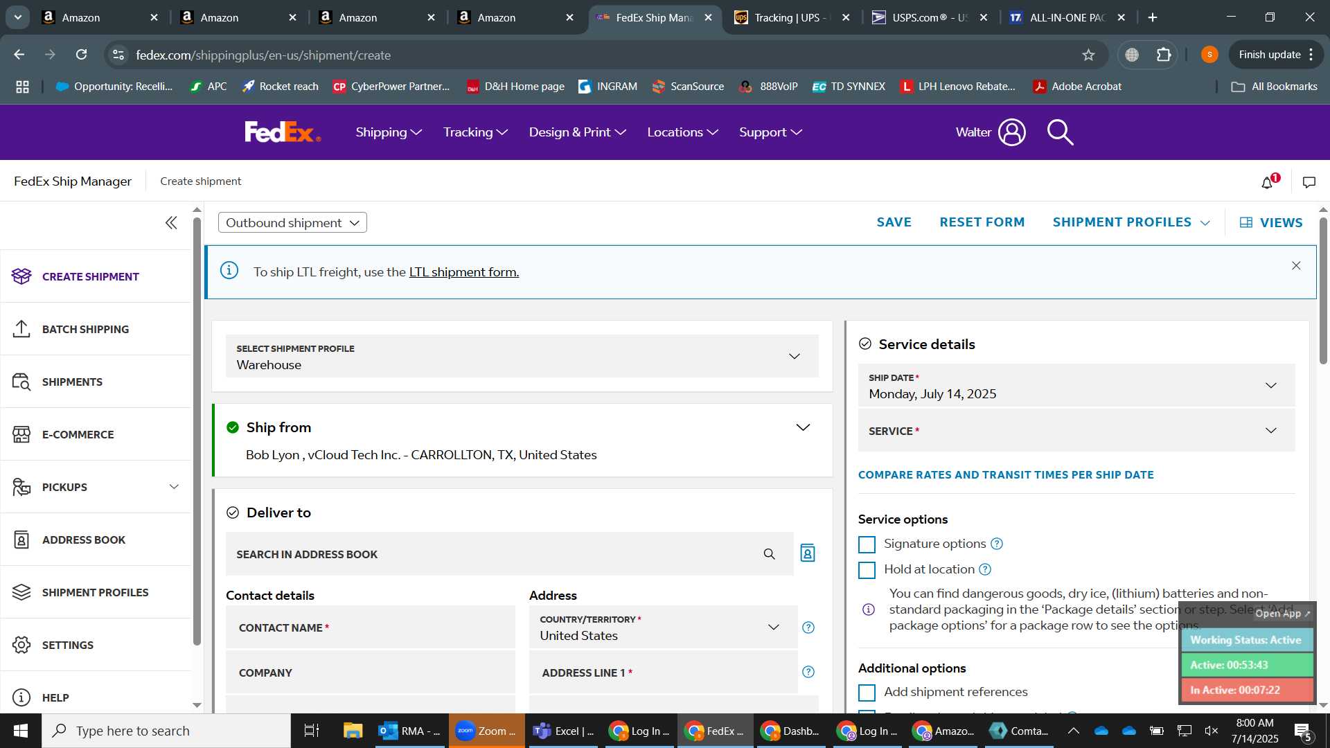Click the Pickups hand-truck icon
1330x748 pixels.
21,487
